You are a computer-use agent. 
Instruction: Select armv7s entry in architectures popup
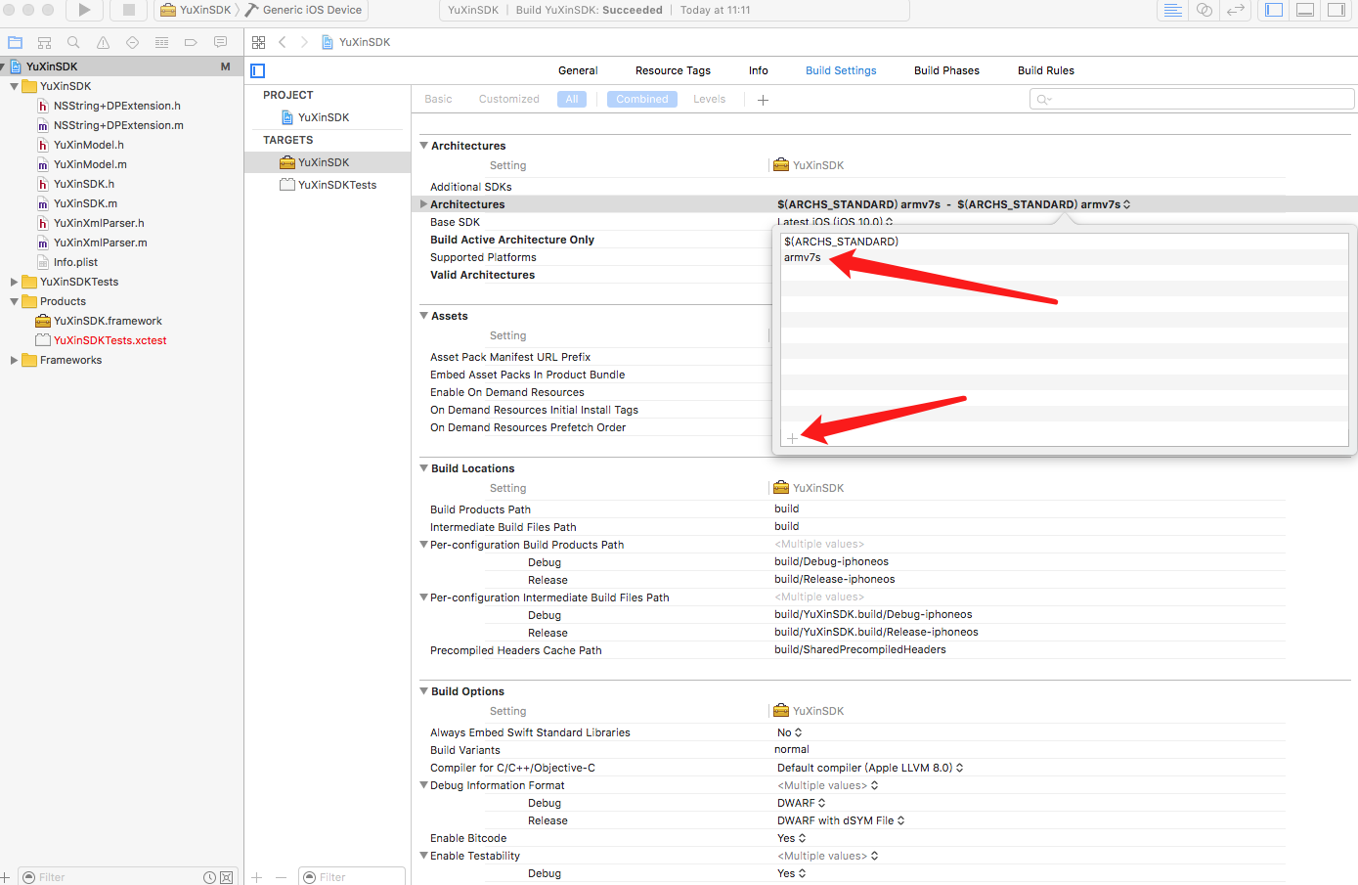coord(803,257)
